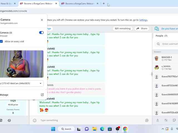Viewport: 178px width, 133px height.
Task: Click the 521 remaining badge
Action: tap(123, 29)
